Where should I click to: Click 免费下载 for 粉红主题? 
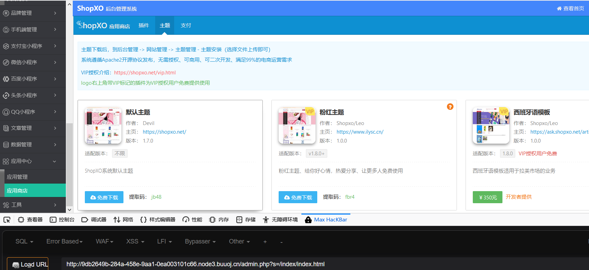tap(298, 197)
